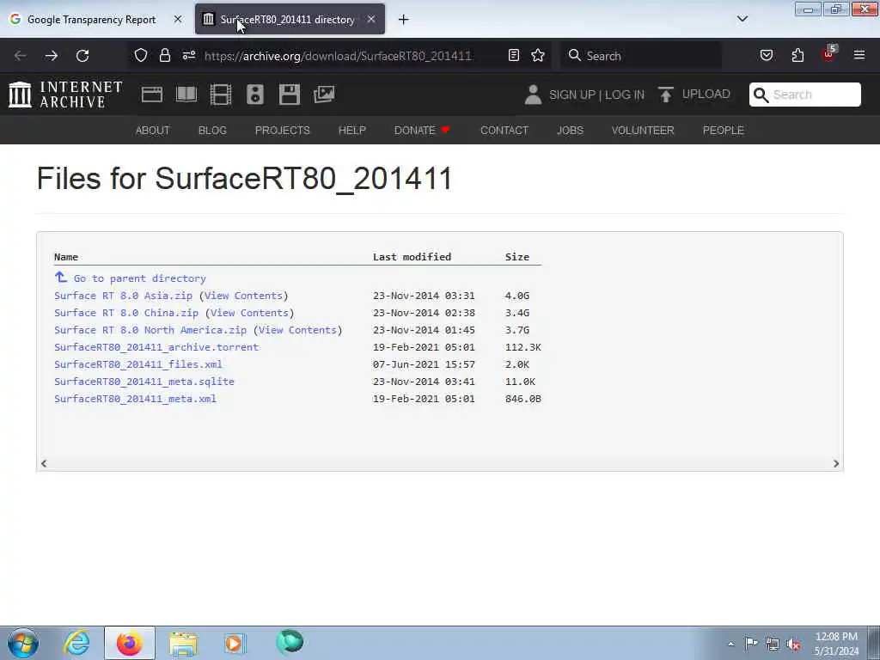
Task: Click the left scroll arrow of file listing
Action: (44, 463)
